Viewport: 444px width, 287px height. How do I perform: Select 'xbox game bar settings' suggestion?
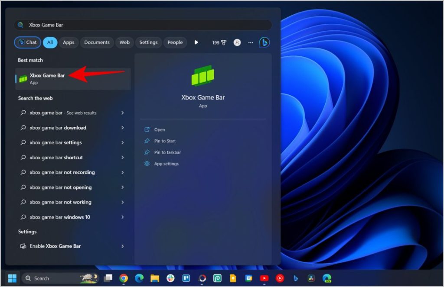[x=73, y=142]
